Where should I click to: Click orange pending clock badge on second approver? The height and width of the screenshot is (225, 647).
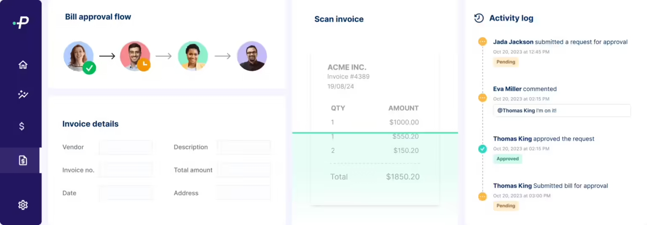point(144,64)
